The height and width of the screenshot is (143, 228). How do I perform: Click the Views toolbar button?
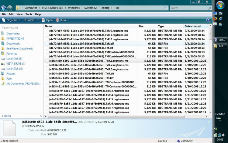(x=29, y=20)
